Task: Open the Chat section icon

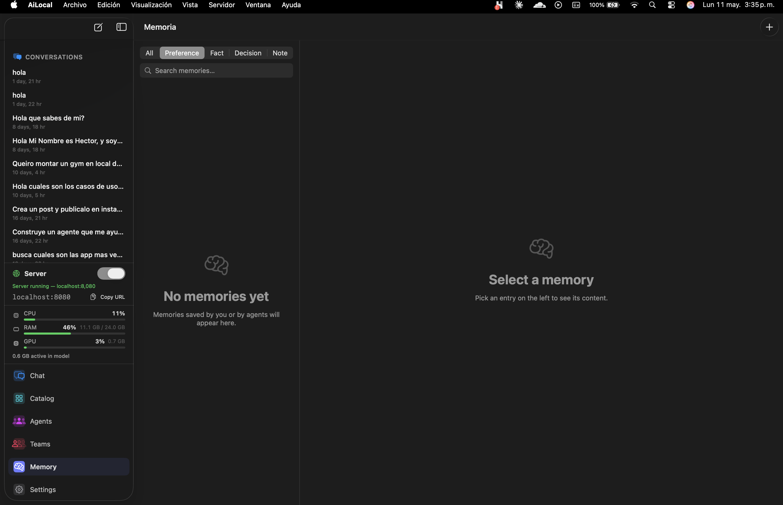Action: 19,376
